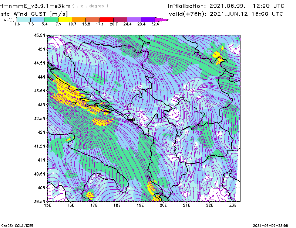Click the legend value '28.4'

pos(141,24)
